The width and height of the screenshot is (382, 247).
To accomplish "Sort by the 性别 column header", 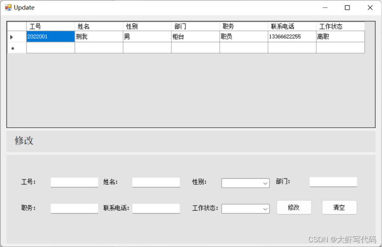I will [147, 26].
